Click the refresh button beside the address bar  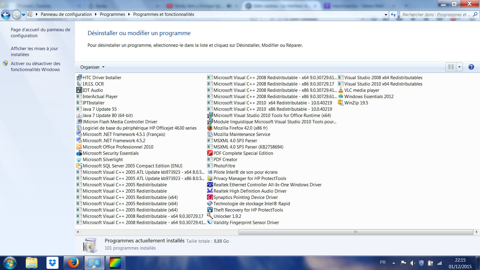393,14
